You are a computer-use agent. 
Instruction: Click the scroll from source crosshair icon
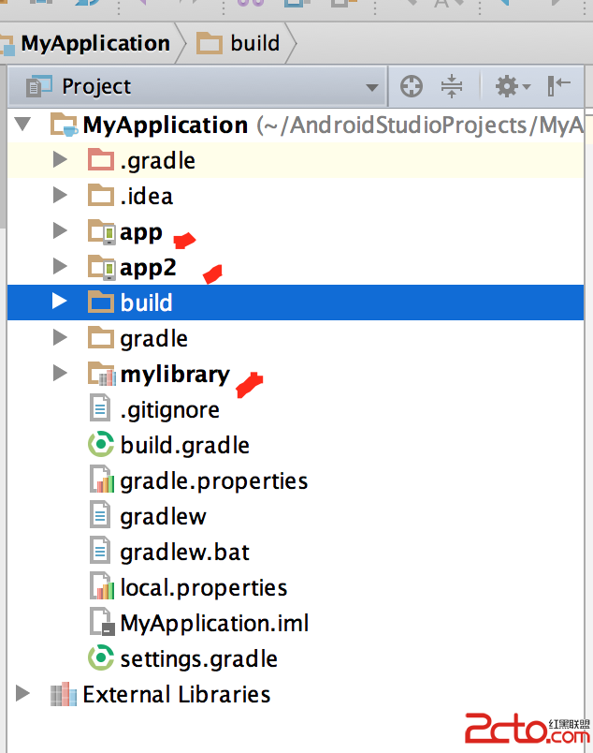click(x=411, y=87)
